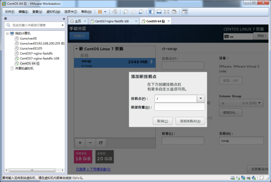The height and width of the screenshot is (182, 271).
Task: Collapse 新 CentOS Linux 7 安装 section
Action: click(76, 49)
